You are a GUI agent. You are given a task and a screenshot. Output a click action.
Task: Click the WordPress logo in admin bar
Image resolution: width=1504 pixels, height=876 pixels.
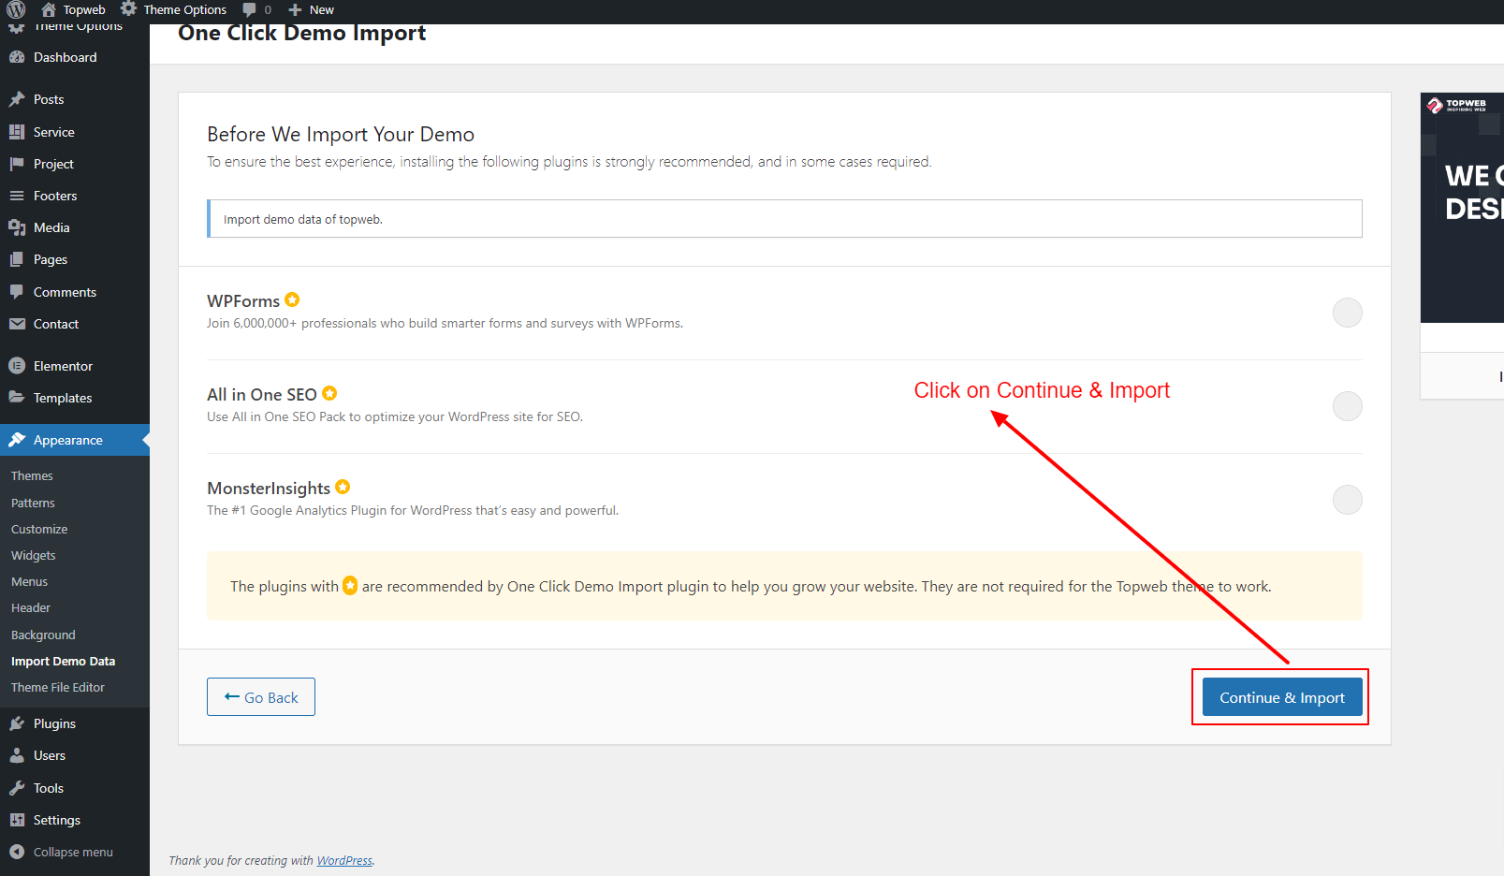[x=16, y=9]
